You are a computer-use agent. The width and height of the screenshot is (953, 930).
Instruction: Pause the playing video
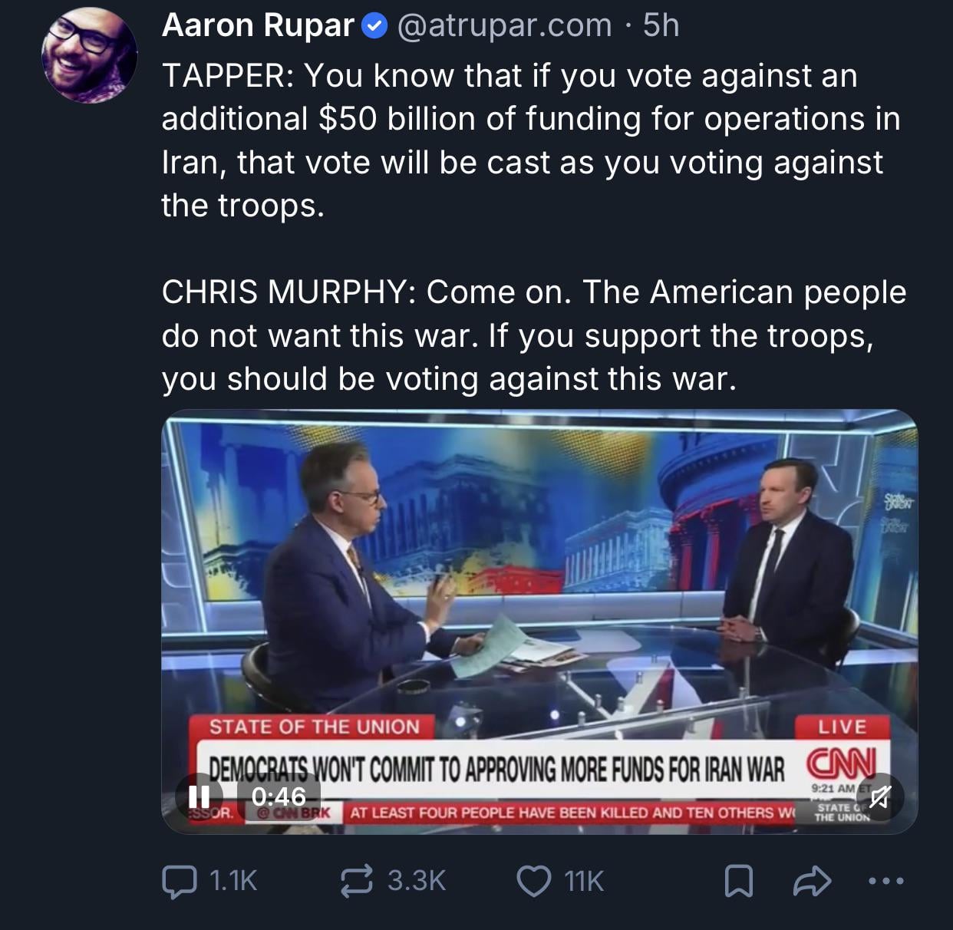click(200, 796)
